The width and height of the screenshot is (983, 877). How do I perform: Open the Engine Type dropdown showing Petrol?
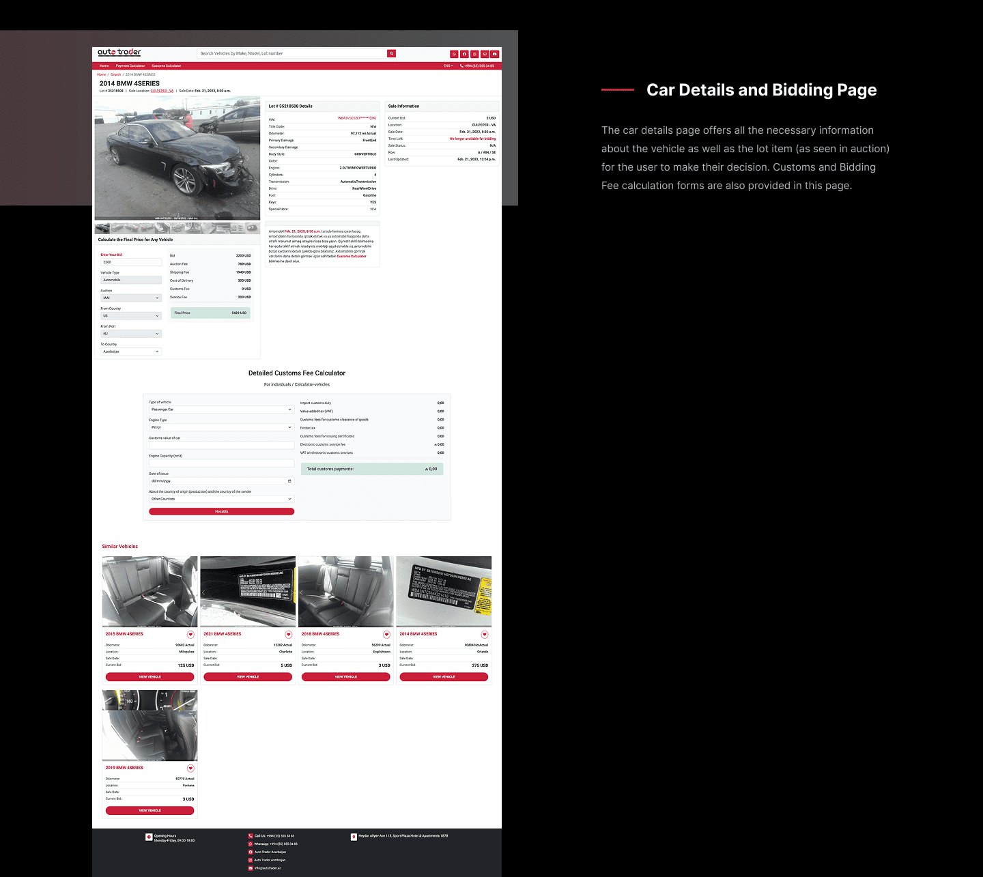coord(221,427)
